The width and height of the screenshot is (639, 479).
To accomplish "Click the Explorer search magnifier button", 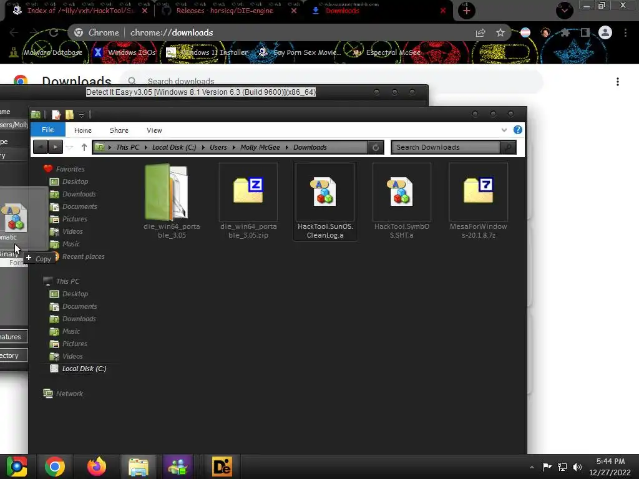I will coord(508,147).
